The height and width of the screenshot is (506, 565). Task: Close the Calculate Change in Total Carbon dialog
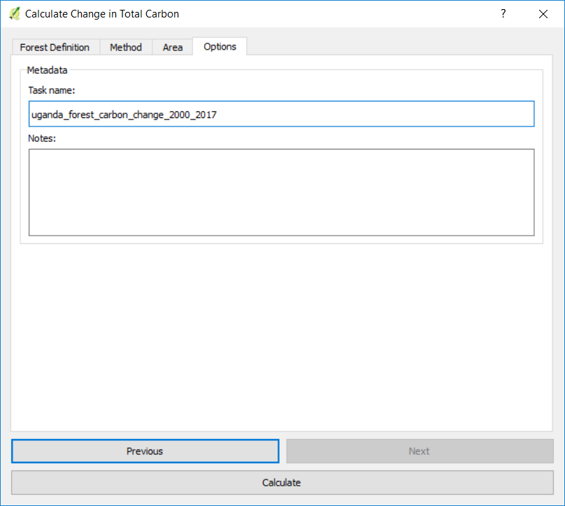tap(543, 13)
